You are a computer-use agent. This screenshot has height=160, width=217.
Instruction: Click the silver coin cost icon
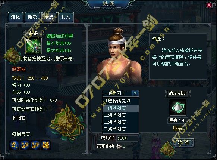(x=119, y=146)
